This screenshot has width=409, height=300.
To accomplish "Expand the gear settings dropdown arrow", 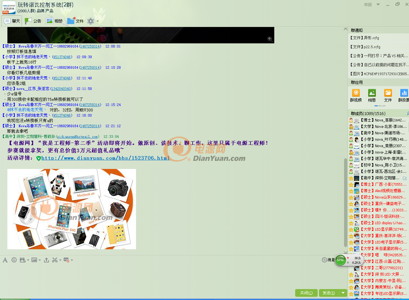I will coord(97,22).
